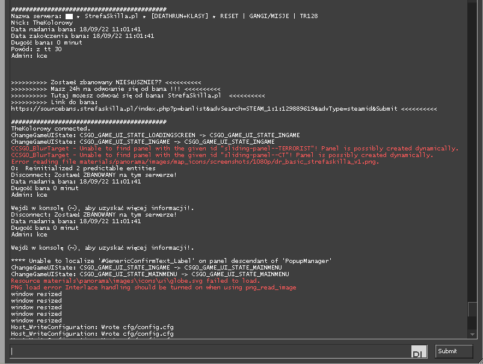Click the sourcebans.strefaskilla.pl ban list URL
483x364 pixels.
(x=205, y=109)
